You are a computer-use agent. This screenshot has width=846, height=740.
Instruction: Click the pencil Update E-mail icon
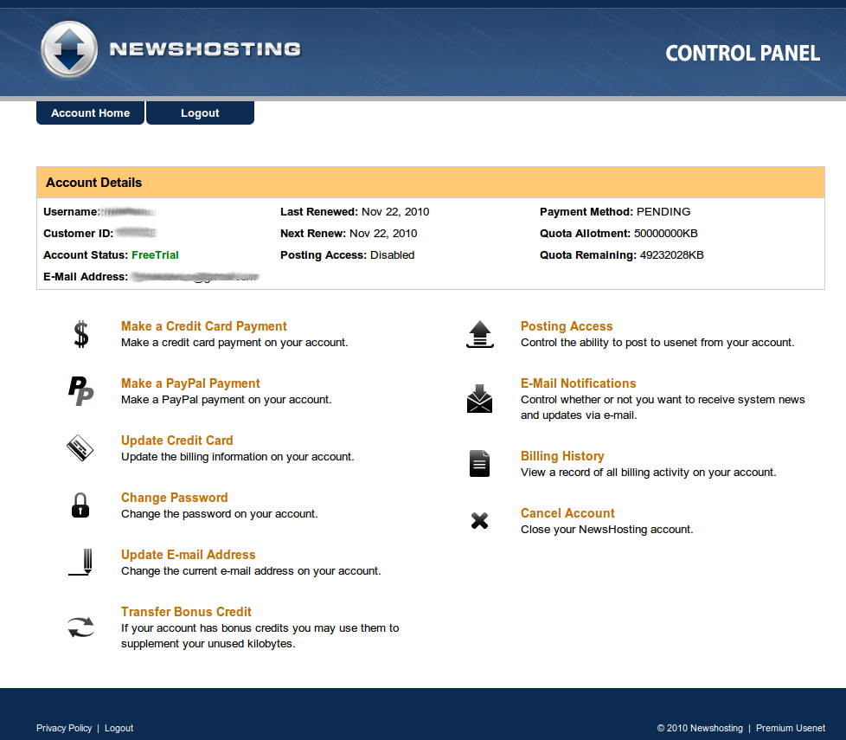81,563
